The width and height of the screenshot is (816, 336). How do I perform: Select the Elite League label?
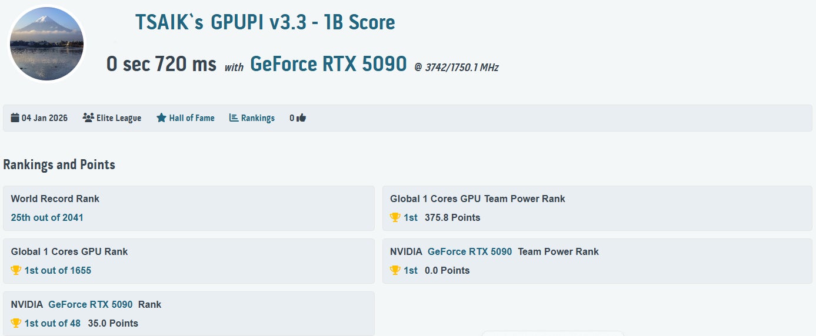click(x=119, y=118)
